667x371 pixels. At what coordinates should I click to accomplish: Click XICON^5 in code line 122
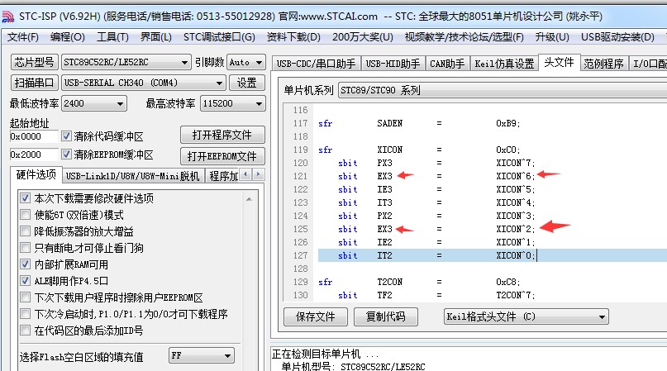click(515, 189)
